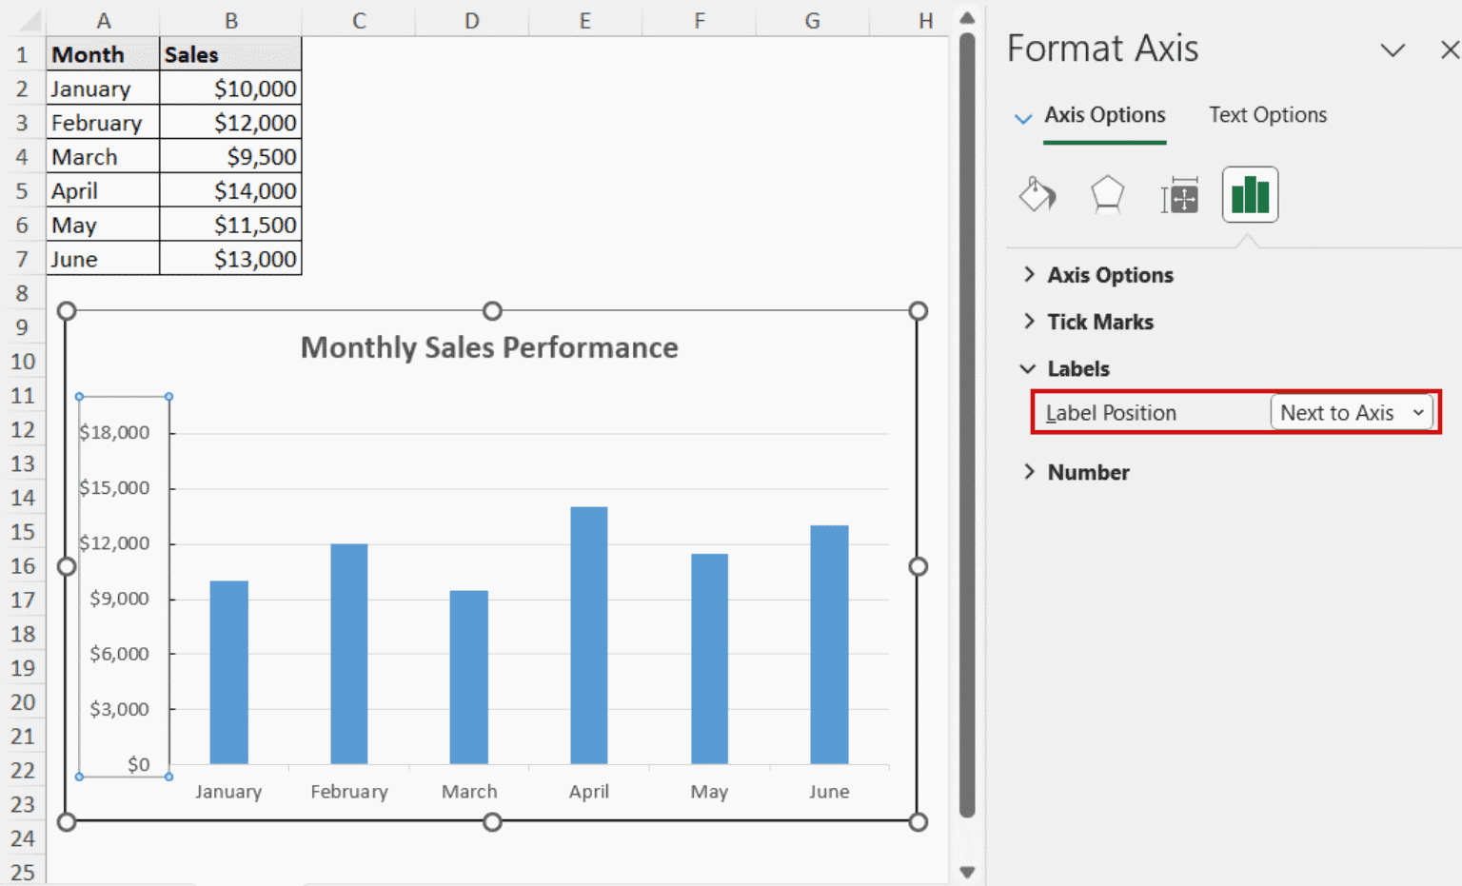Image resolution: width=1462 pixels, height=886 pixels.
Task: Select column header B
Action: pyautogui.click(x=231, y=18)
